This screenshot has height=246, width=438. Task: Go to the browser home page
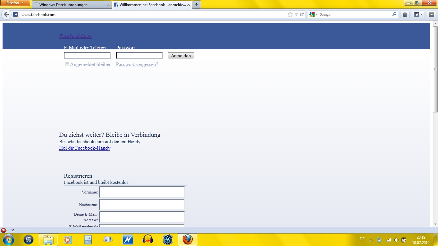pos(405,14)
